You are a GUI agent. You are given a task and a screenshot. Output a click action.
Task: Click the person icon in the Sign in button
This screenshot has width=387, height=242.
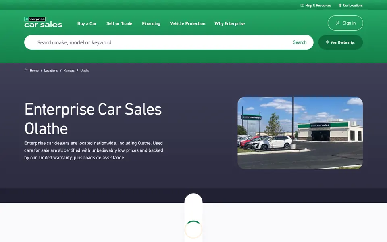[337, 23]
